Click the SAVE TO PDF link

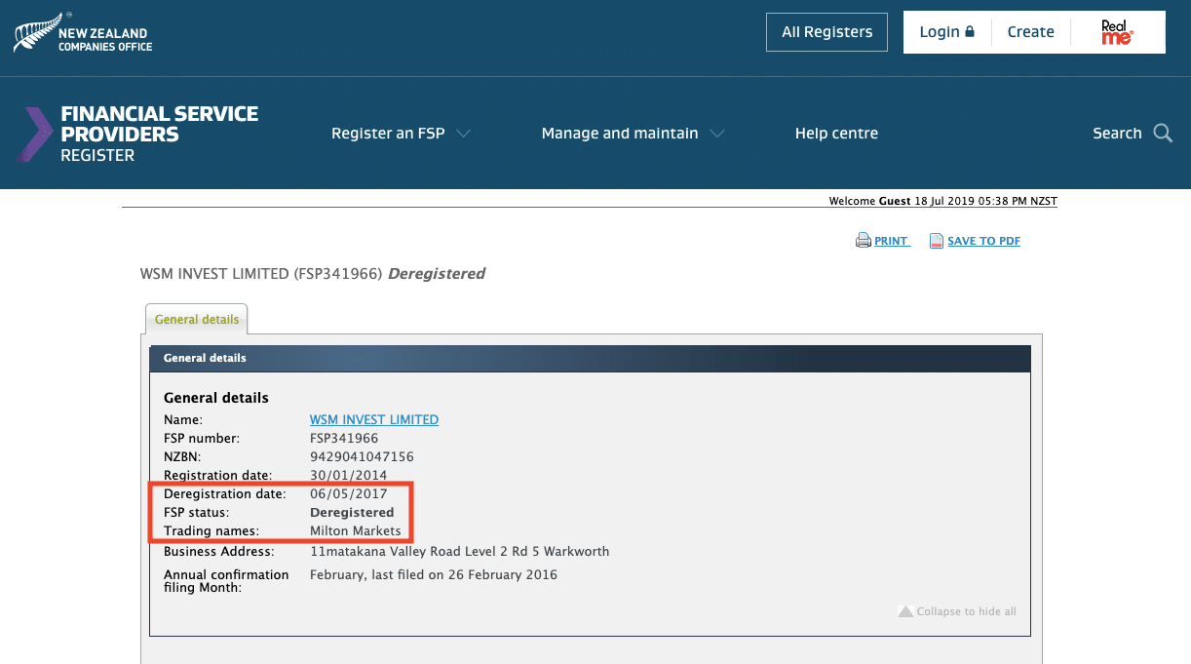click(983, 241)
